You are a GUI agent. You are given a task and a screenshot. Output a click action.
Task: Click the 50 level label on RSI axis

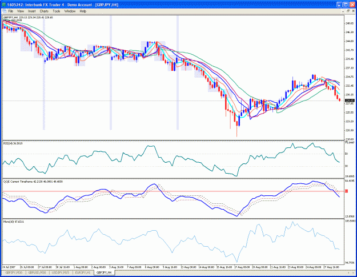point(346,154)
